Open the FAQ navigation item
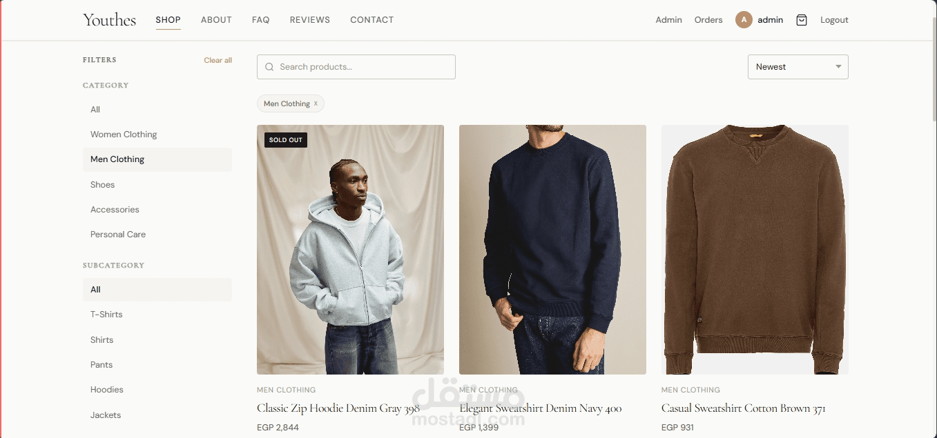The image size is (937, 438). point(261,20)
